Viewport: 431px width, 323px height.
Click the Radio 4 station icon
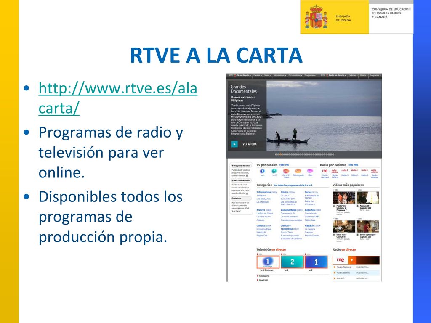click(x=354, y=171)
